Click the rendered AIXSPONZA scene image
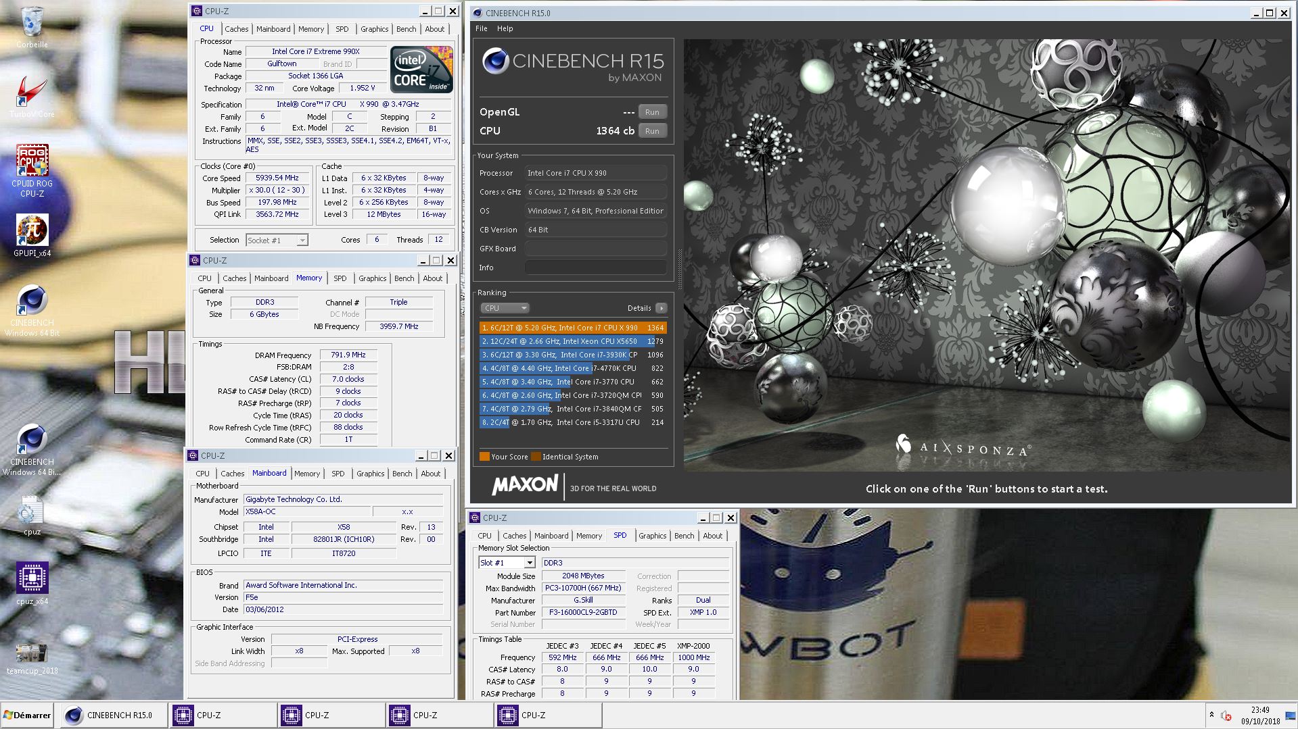The image size is (1298, 729). 987,255
